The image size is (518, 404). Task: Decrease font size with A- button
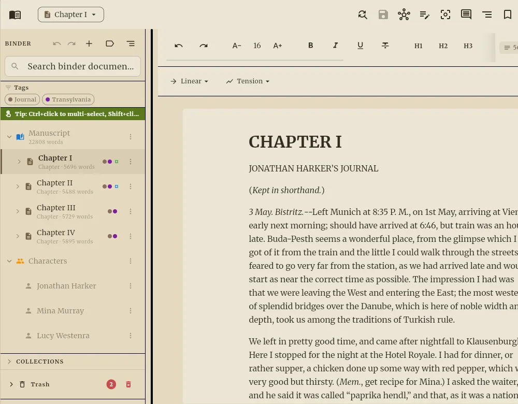pos(237,46)
